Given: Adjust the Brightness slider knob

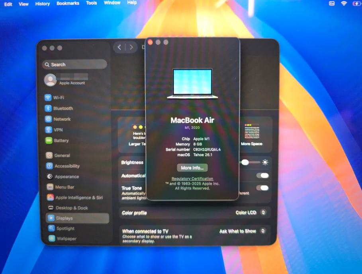Looking at the screenshot, I should click(245, 162).
